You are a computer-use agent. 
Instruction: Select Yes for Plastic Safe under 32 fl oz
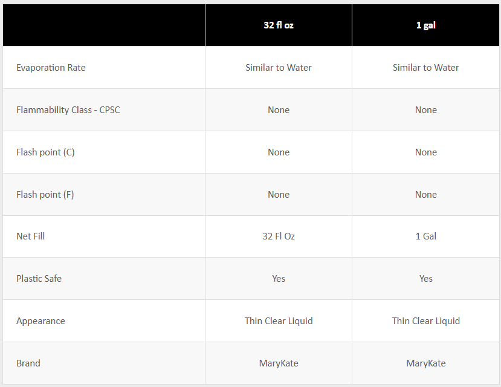[279, 279]
